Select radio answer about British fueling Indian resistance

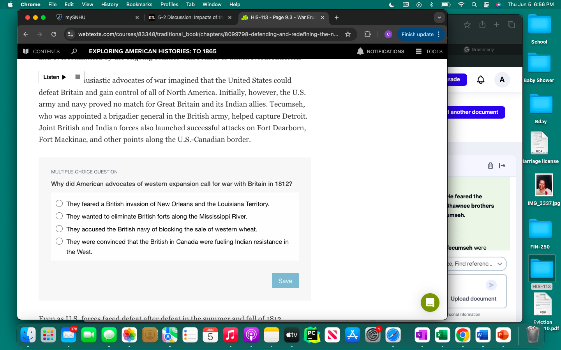click(59, 241)
